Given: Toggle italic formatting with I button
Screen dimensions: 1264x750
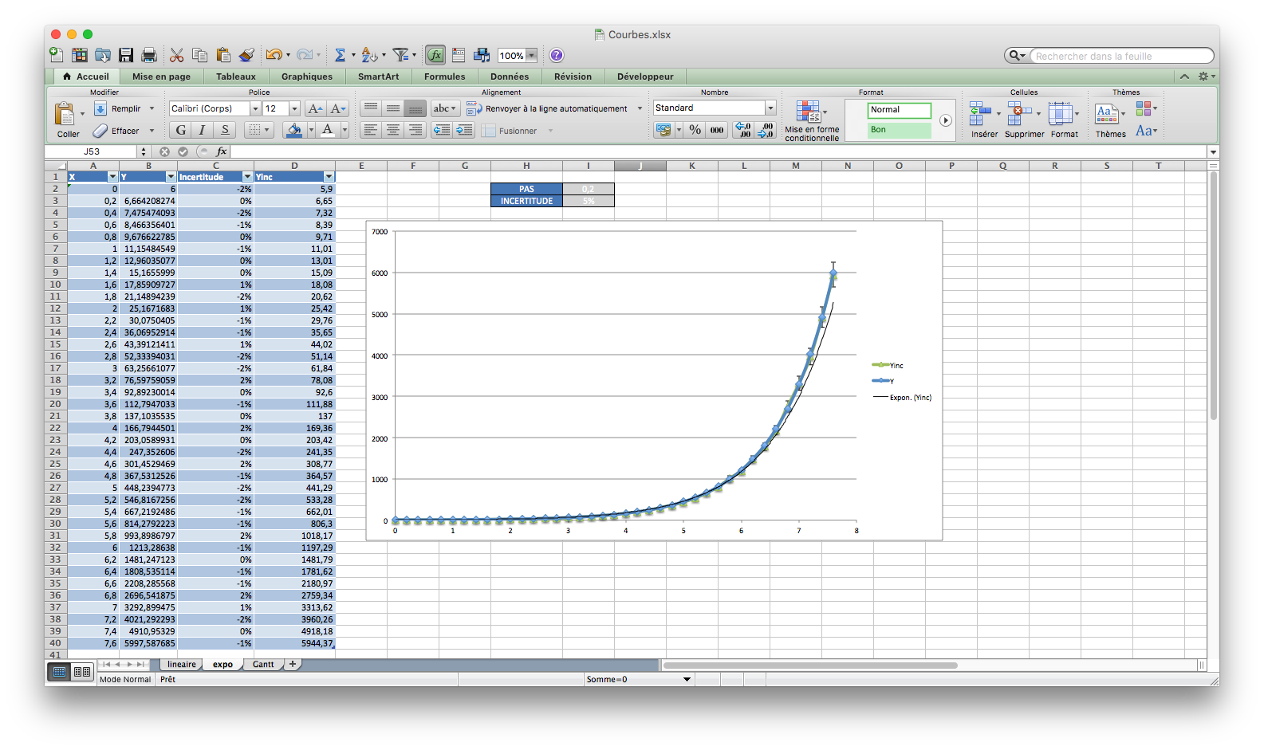Looking at the screenshot, I should coord(203,130).
